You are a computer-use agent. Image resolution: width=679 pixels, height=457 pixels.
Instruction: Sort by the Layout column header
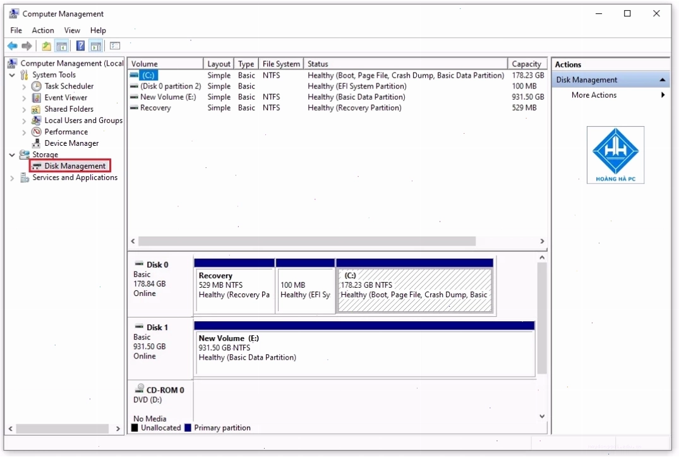tap(219, 64)
